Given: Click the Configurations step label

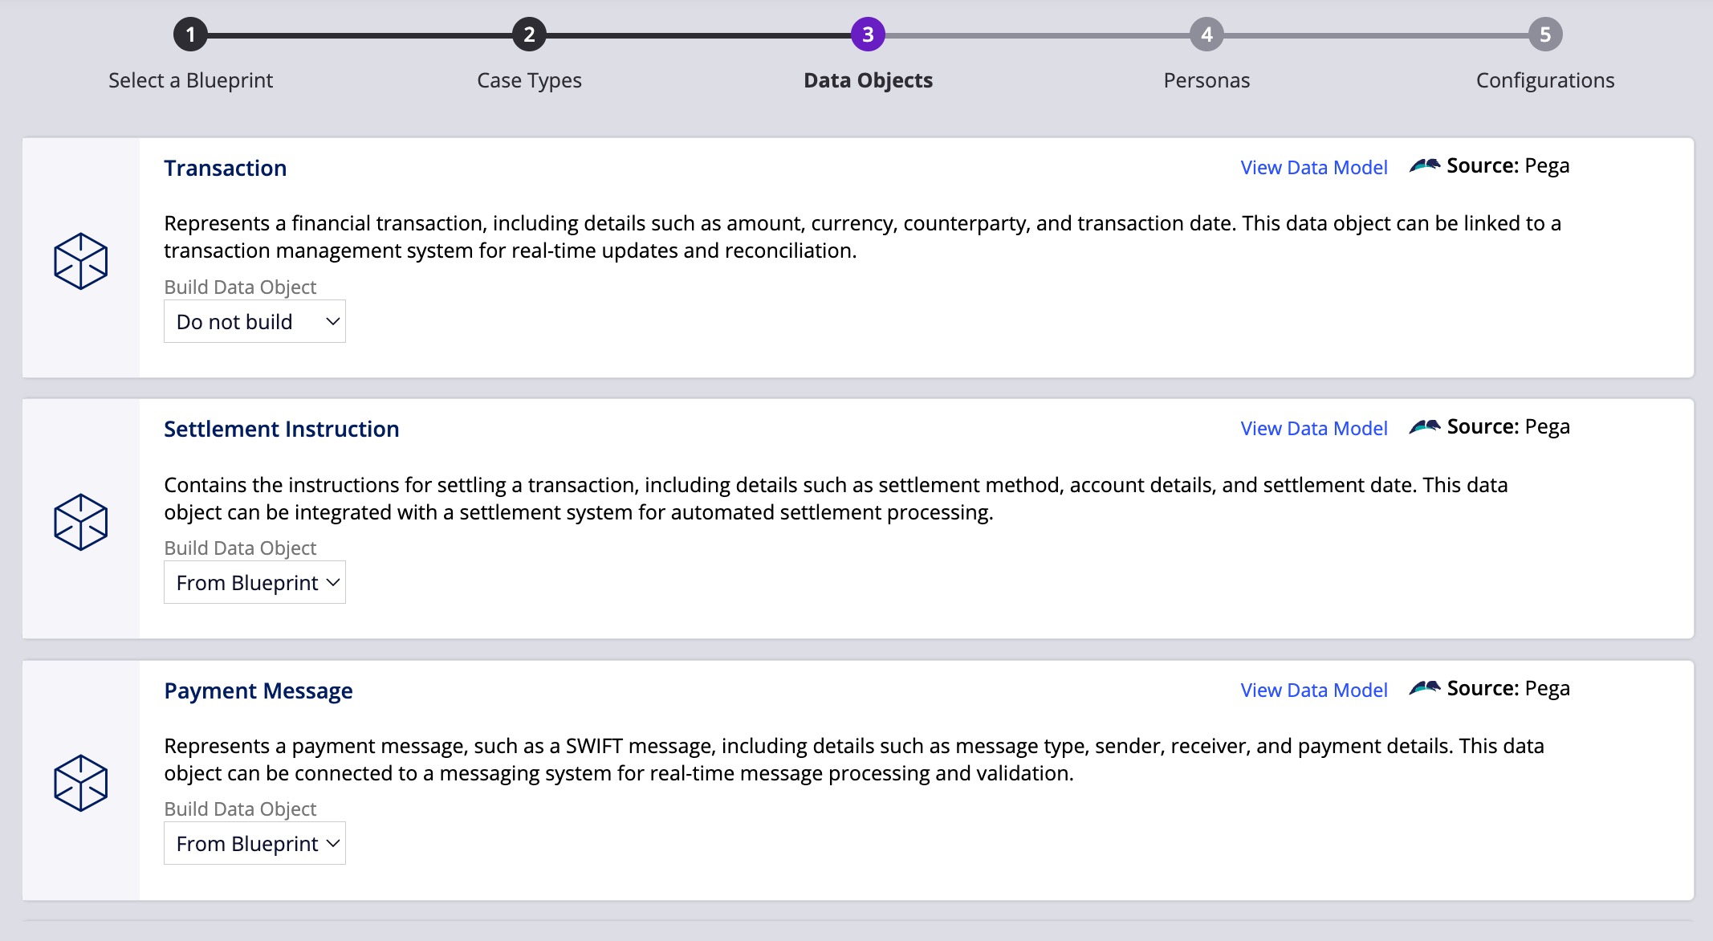Looking at the screenshot, I should tap(1545, 80).
